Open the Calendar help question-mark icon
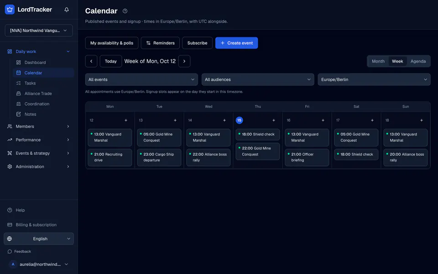Viewport: 438px width, 274px height. tap(125, 11)
